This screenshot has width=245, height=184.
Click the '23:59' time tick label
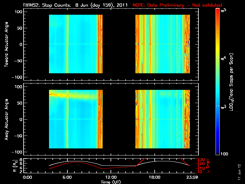tap(192, 177)
